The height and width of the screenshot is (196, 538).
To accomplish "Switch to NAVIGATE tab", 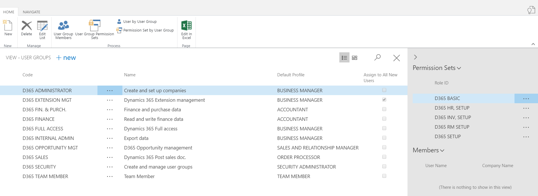I will tap(32, 12).
